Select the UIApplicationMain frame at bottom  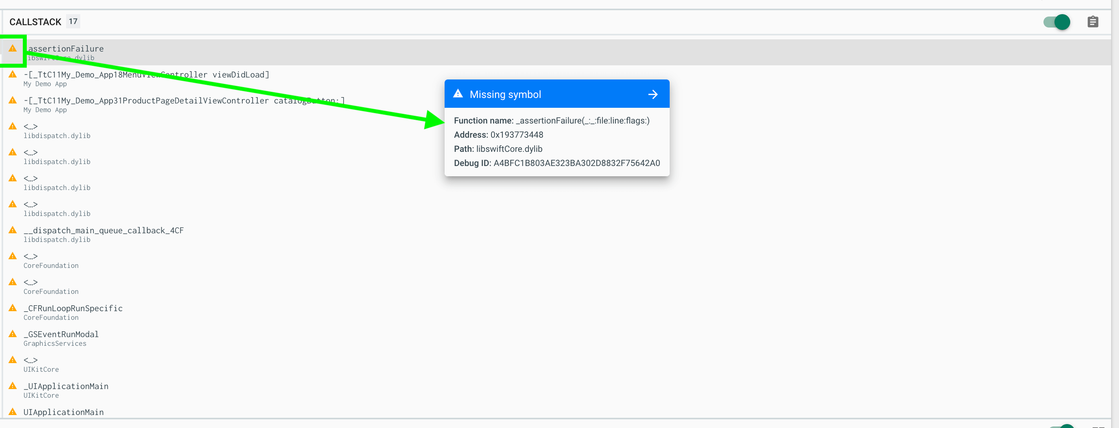tap(63, 412)
